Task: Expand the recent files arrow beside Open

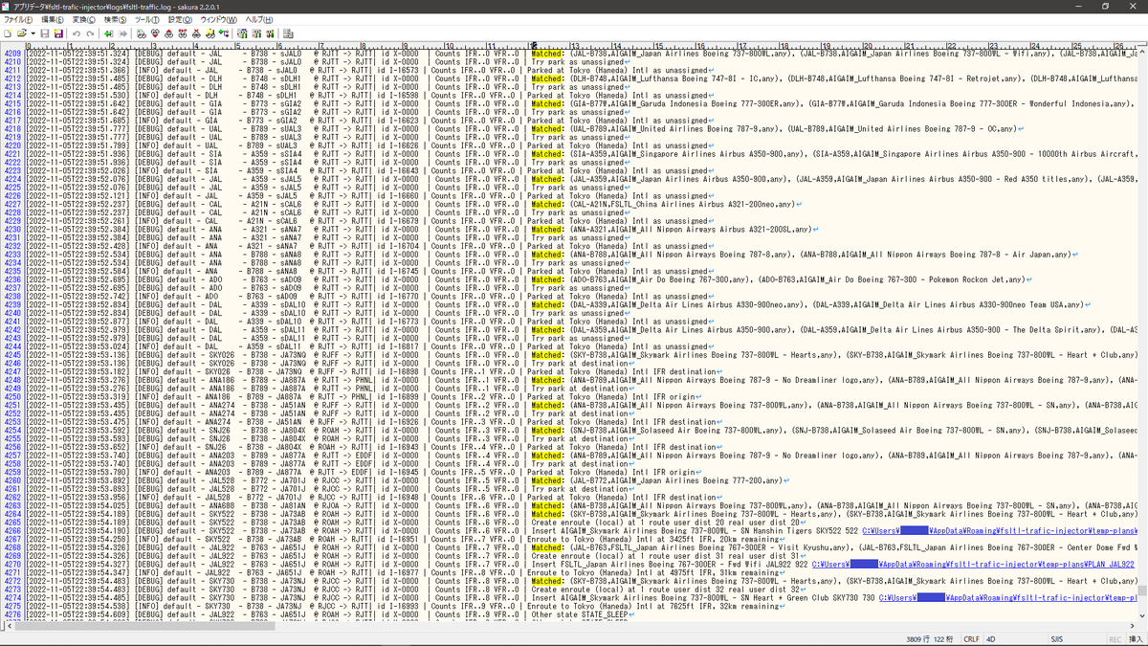Action: 33,33
